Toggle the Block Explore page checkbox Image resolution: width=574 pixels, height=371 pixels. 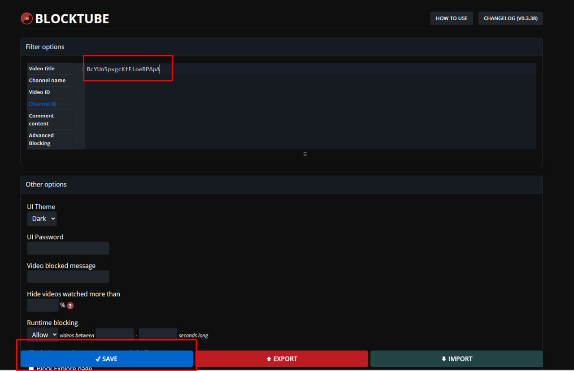[31, 368]
